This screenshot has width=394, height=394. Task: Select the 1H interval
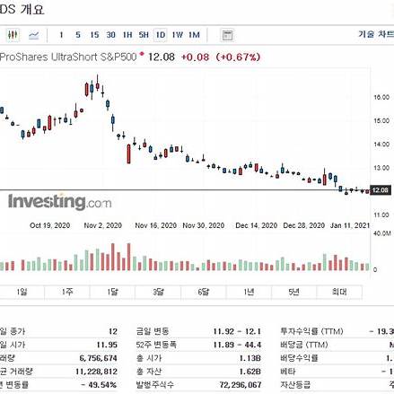pyautogui.click(x=127, y=35)
